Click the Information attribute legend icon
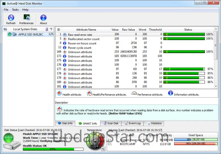Screen dimensions: 221x154 170,93
